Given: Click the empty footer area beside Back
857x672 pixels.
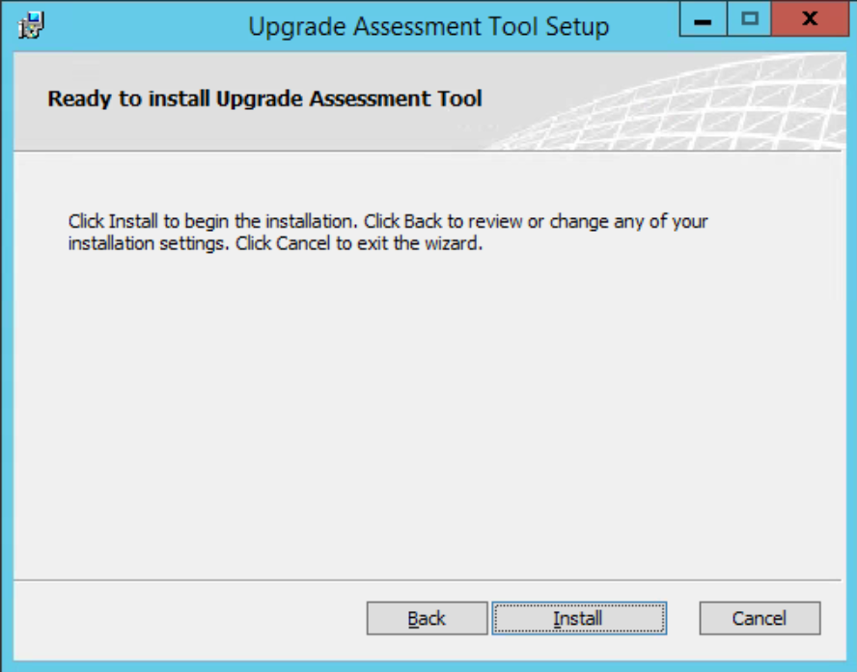Looking at the screenshot, I should click(190, 619).
